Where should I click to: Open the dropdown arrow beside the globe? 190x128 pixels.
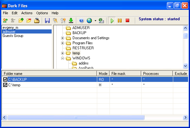tap(95, 21)
